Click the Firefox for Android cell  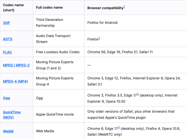pyautogui.click(x=102, y=23)
